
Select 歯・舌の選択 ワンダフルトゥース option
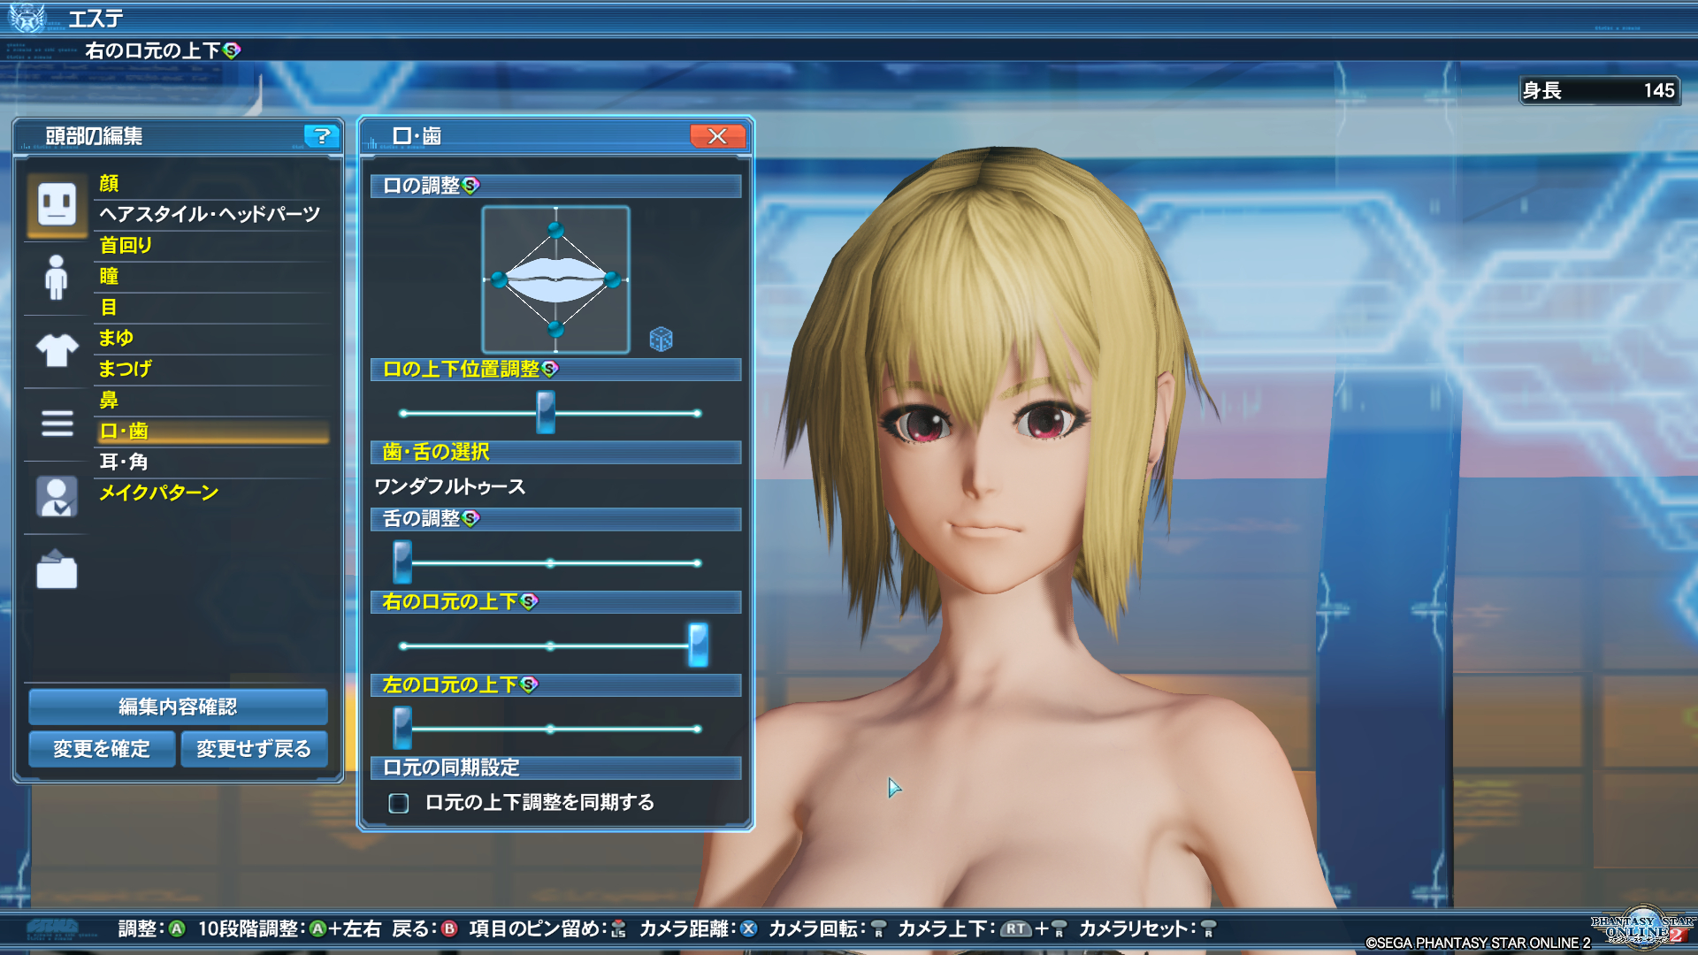[x=449, y=486]
